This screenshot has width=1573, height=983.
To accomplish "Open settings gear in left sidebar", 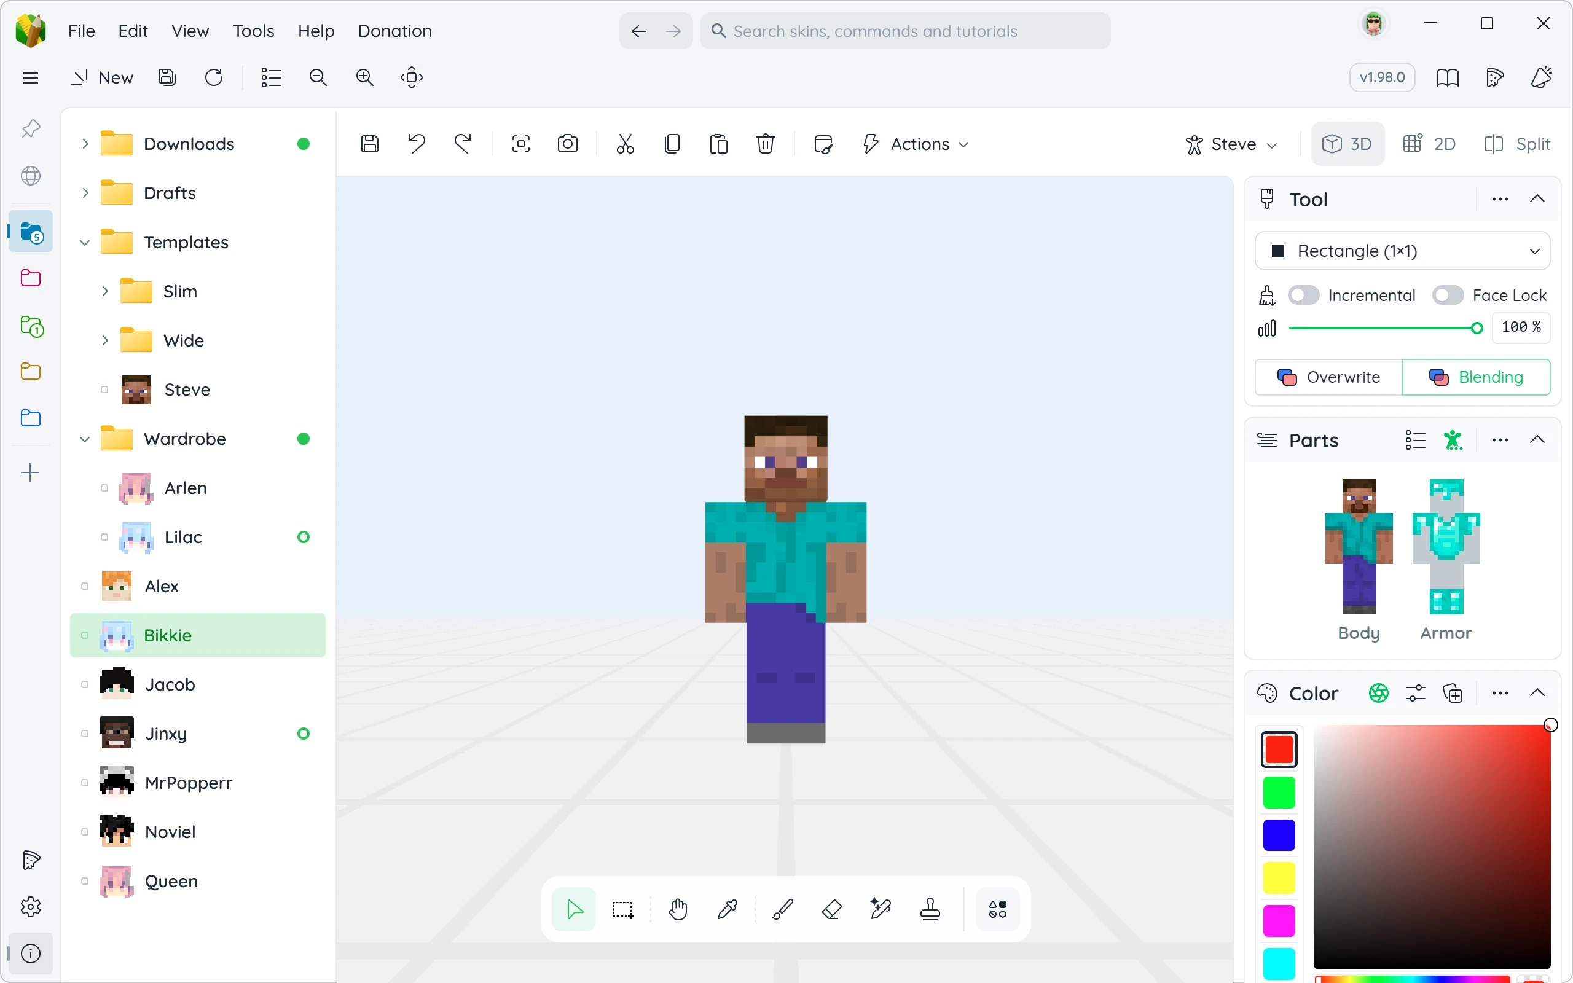I will click(x=31, y=906).
